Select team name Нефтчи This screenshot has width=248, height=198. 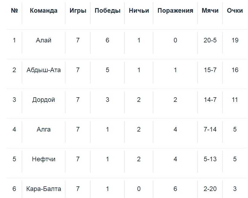[44, 159]
